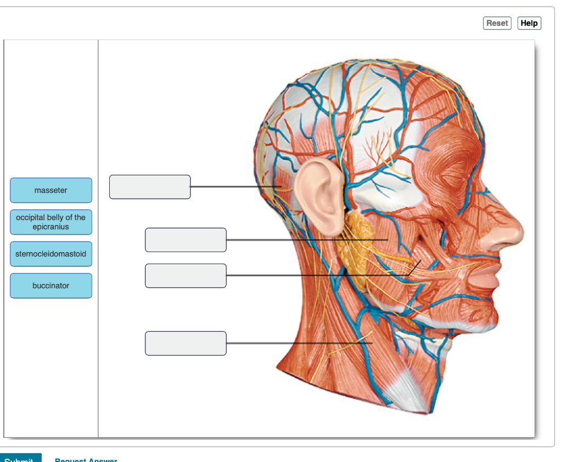The width and height of the screenshot is (562, 462).
Task: Click the Reset button
Action: point(497,23)
